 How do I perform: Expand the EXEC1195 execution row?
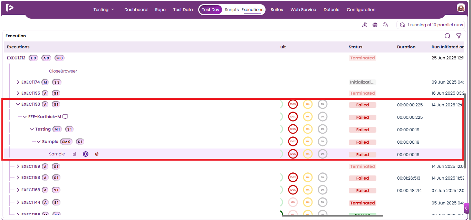[x=18, y=93]
